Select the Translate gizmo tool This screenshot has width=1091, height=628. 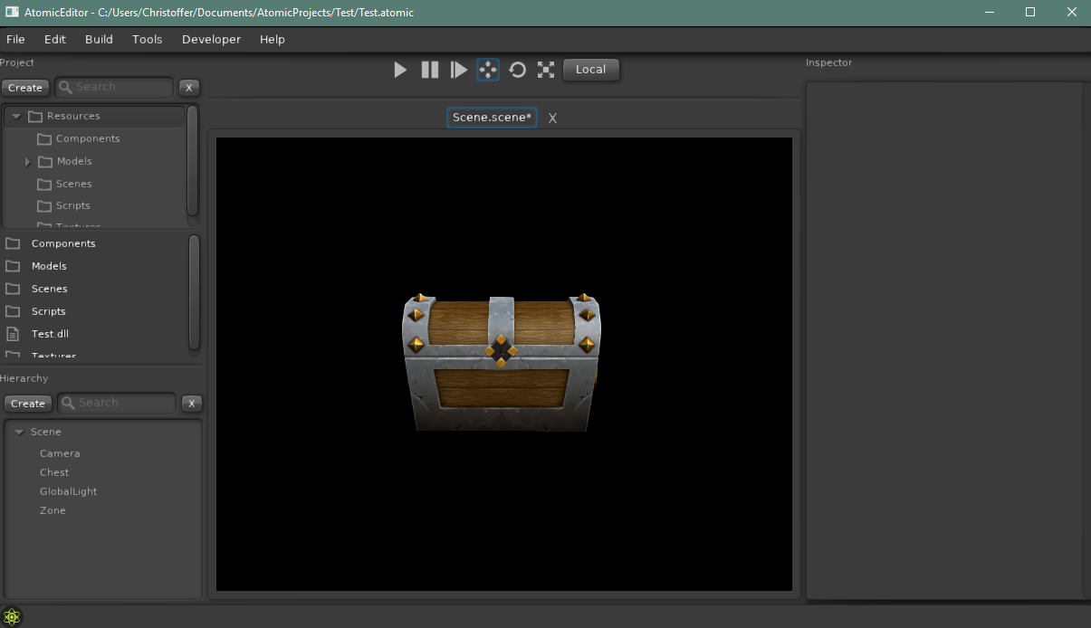[488, 70]
